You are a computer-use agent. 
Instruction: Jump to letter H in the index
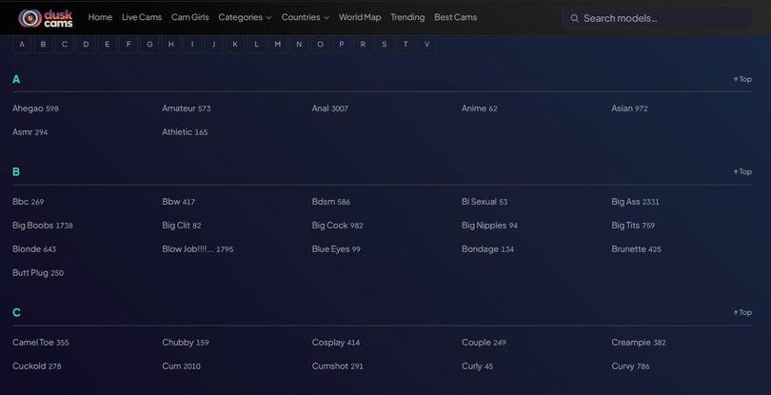(x=171, y=45)
